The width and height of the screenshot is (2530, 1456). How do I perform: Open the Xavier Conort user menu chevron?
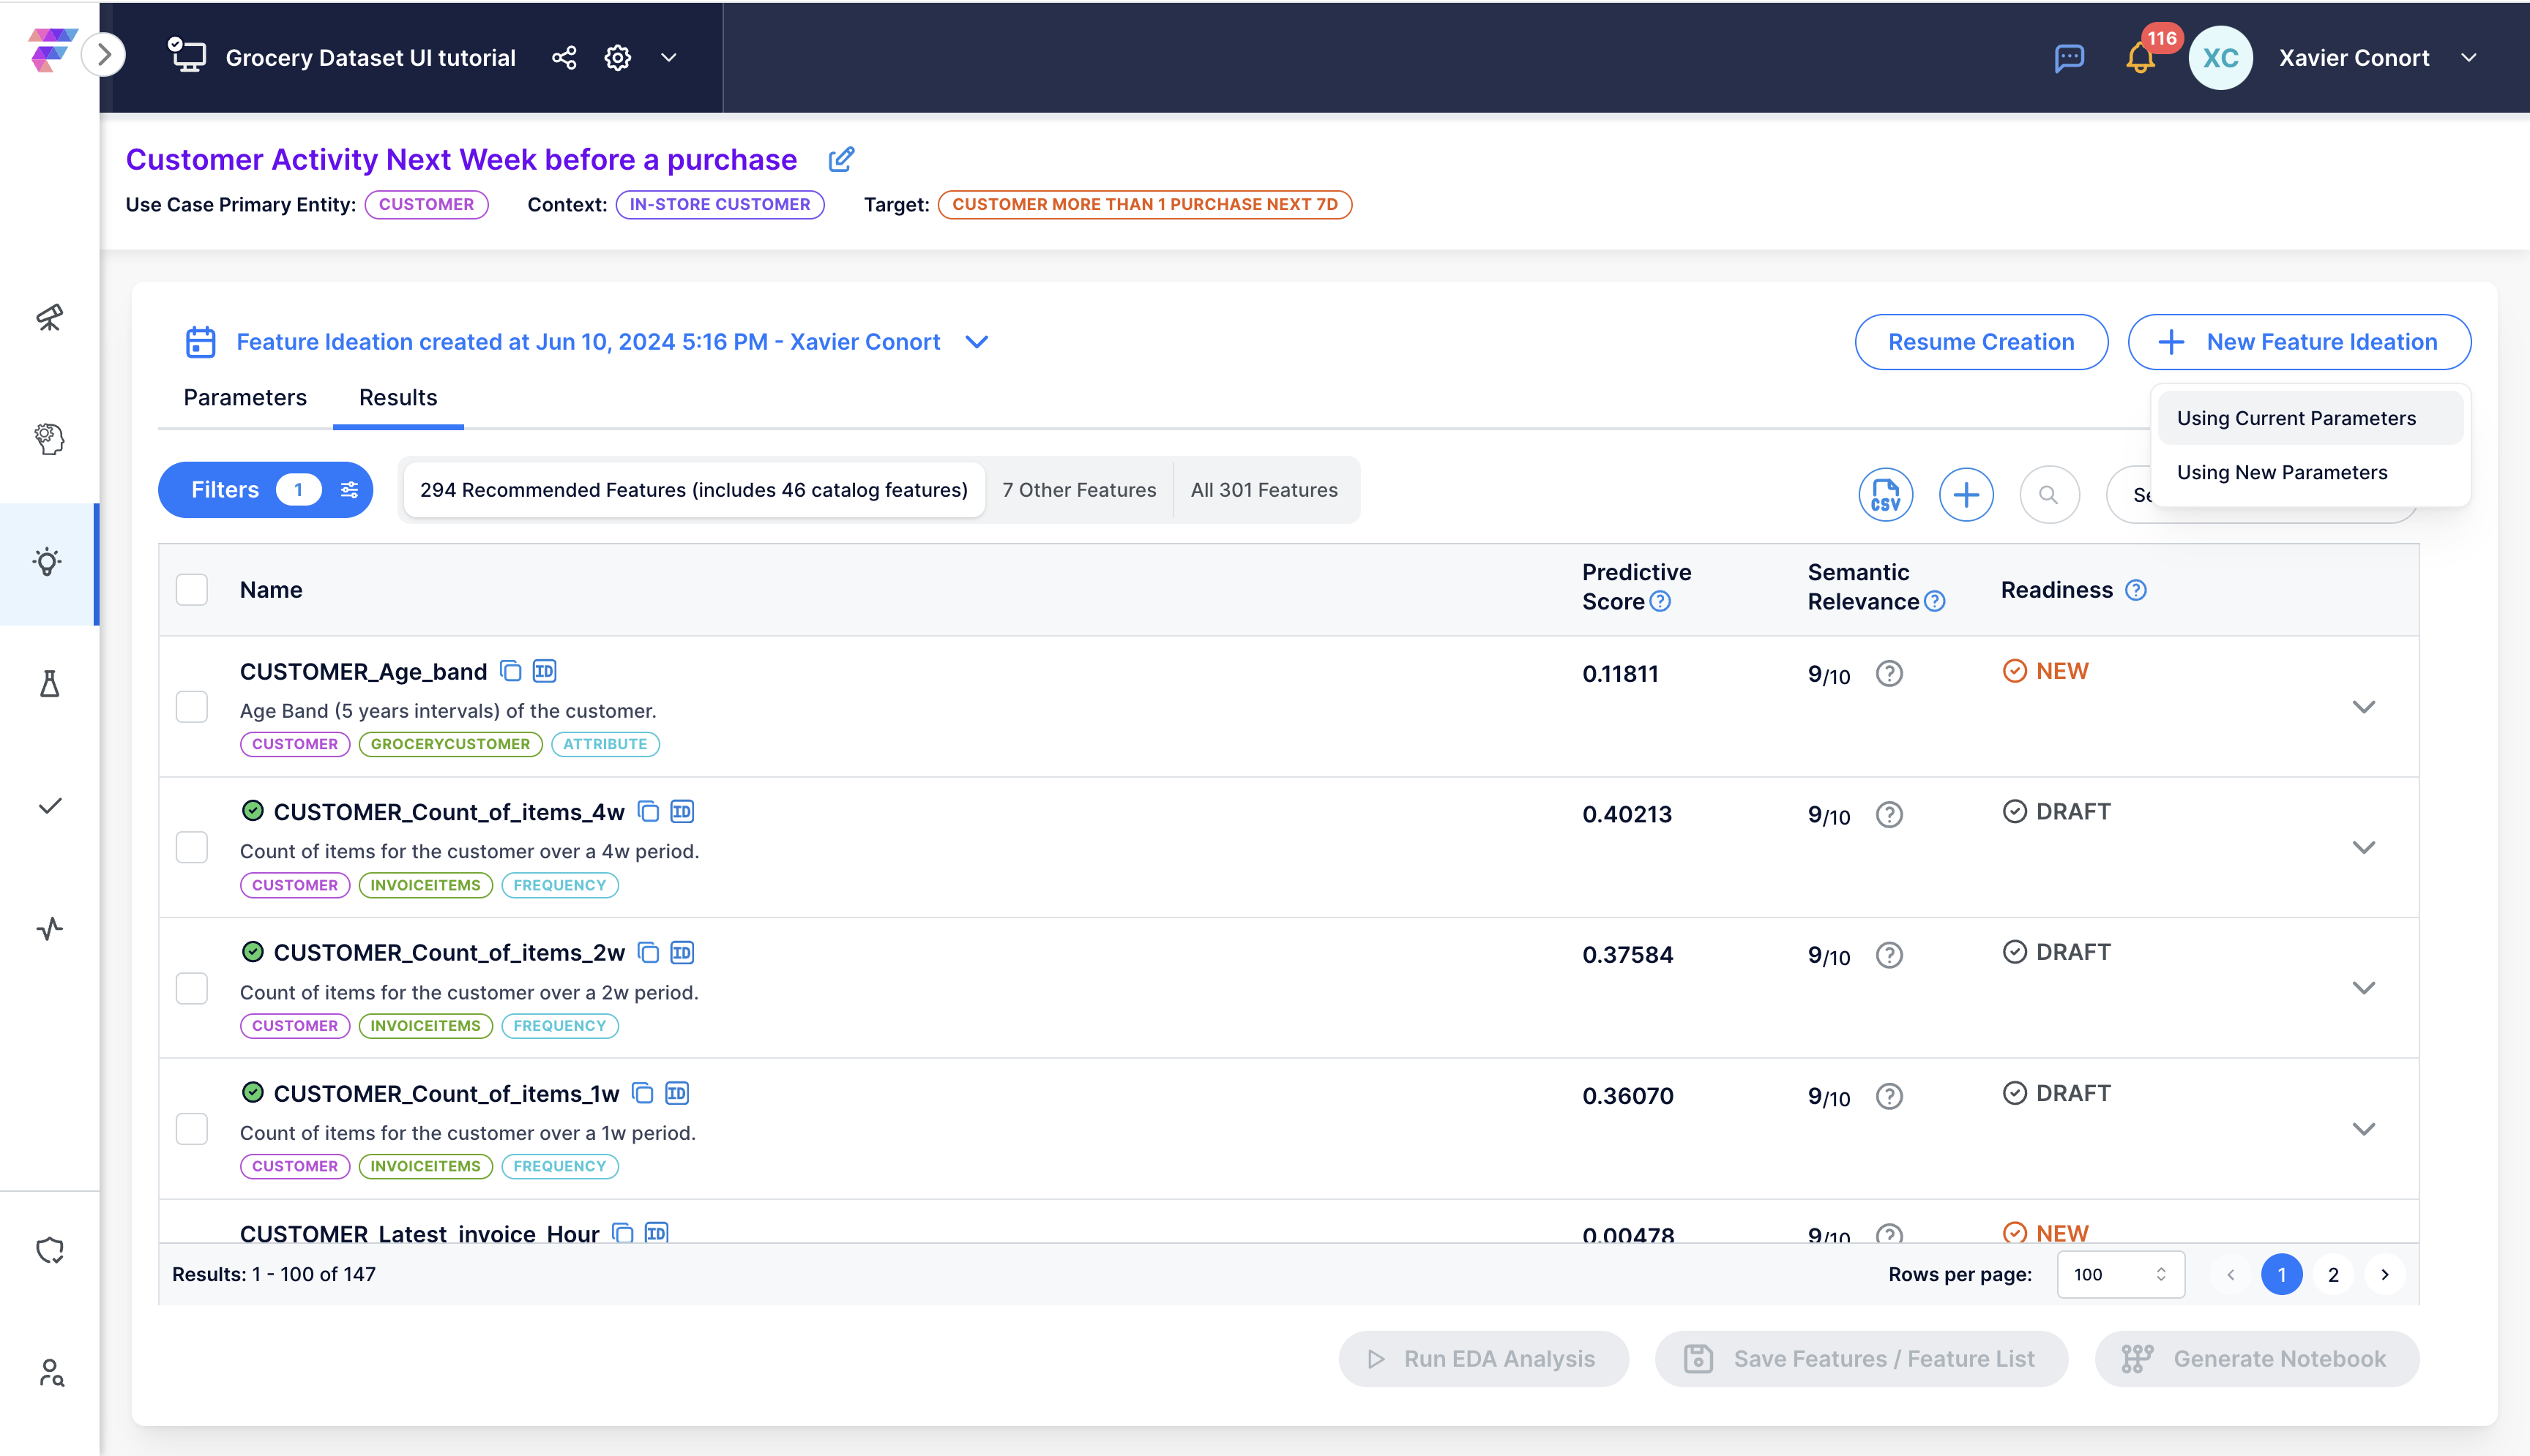(2469, 58)
